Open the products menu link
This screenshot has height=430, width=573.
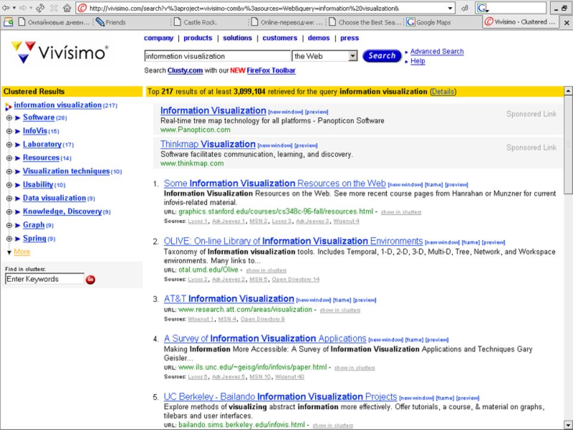198,38
